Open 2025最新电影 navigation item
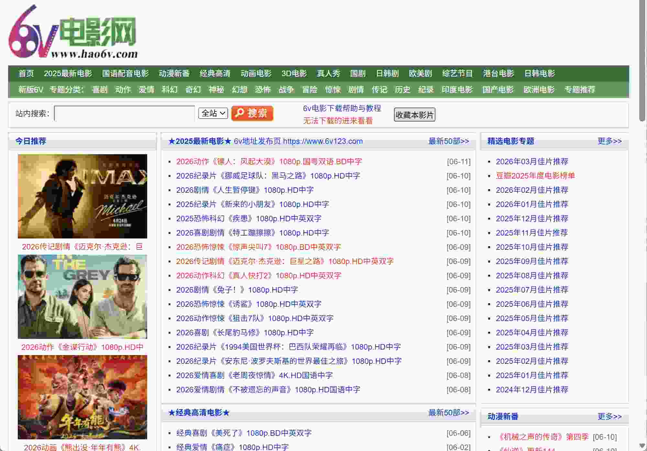 (x=68, y=74)
